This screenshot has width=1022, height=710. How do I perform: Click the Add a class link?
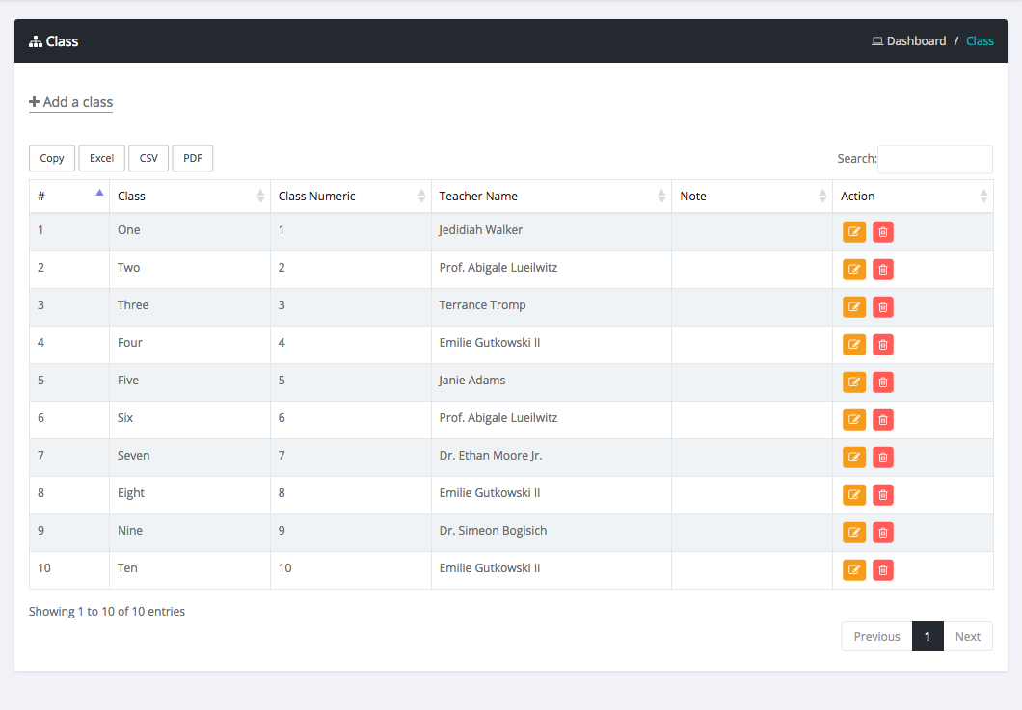point(71,102)
